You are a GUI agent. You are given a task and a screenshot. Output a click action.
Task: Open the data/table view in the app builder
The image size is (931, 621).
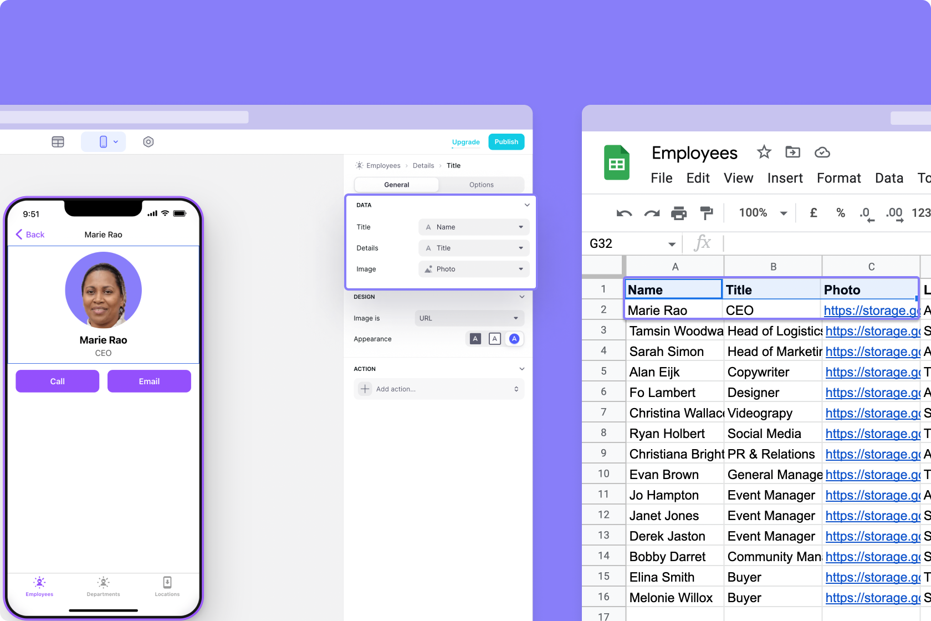coord(58,141)
